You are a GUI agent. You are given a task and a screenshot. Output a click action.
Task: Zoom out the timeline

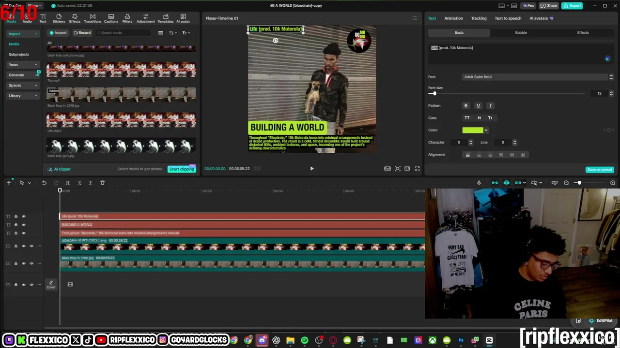pyautogui.click(x=566, y=183)
